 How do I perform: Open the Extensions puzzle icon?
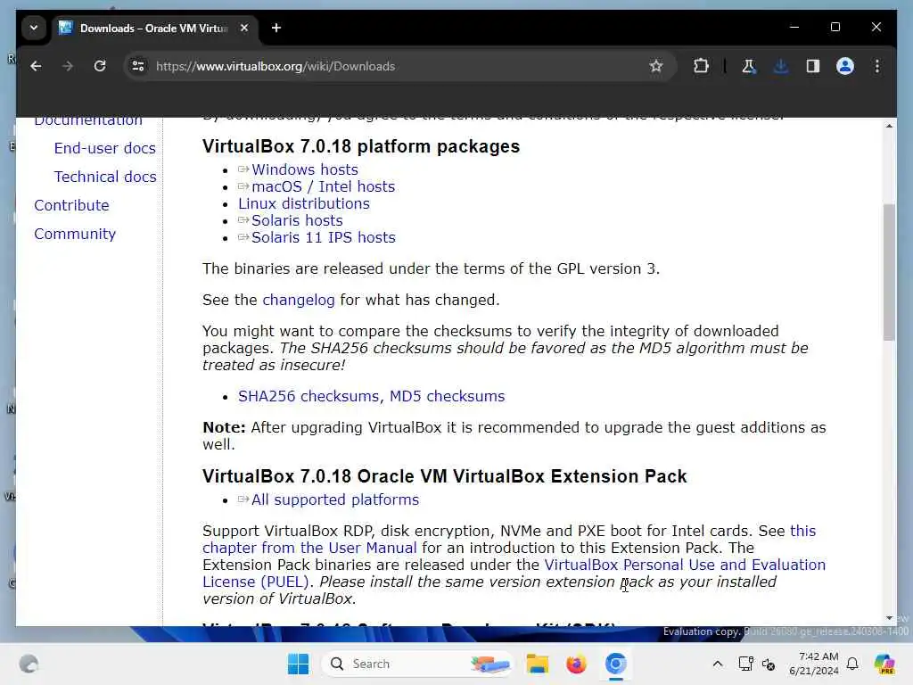click(701, 66)
